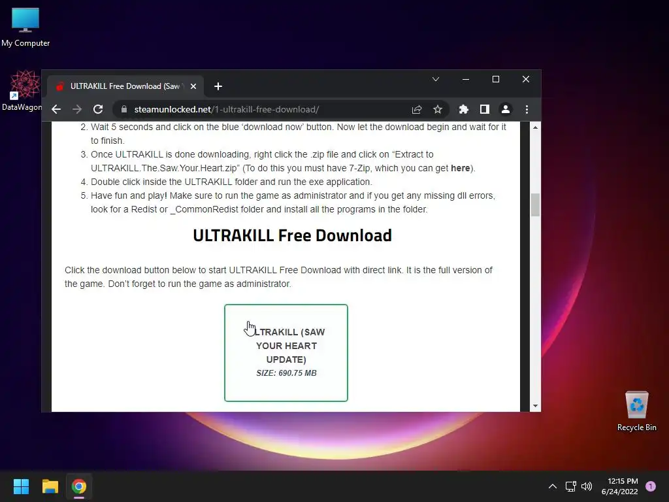Click the "ULTRAKILL Free Download" heading

pos(292,235)
